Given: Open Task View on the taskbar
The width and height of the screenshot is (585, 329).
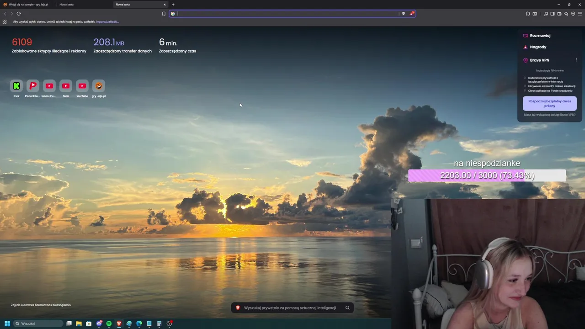Looking at the screenshot, I should [69, 324].
